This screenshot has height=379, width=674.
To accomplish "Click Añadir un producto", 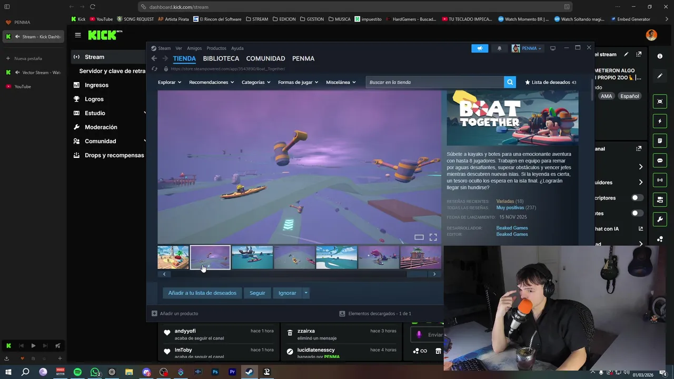I will click(175, 313).
